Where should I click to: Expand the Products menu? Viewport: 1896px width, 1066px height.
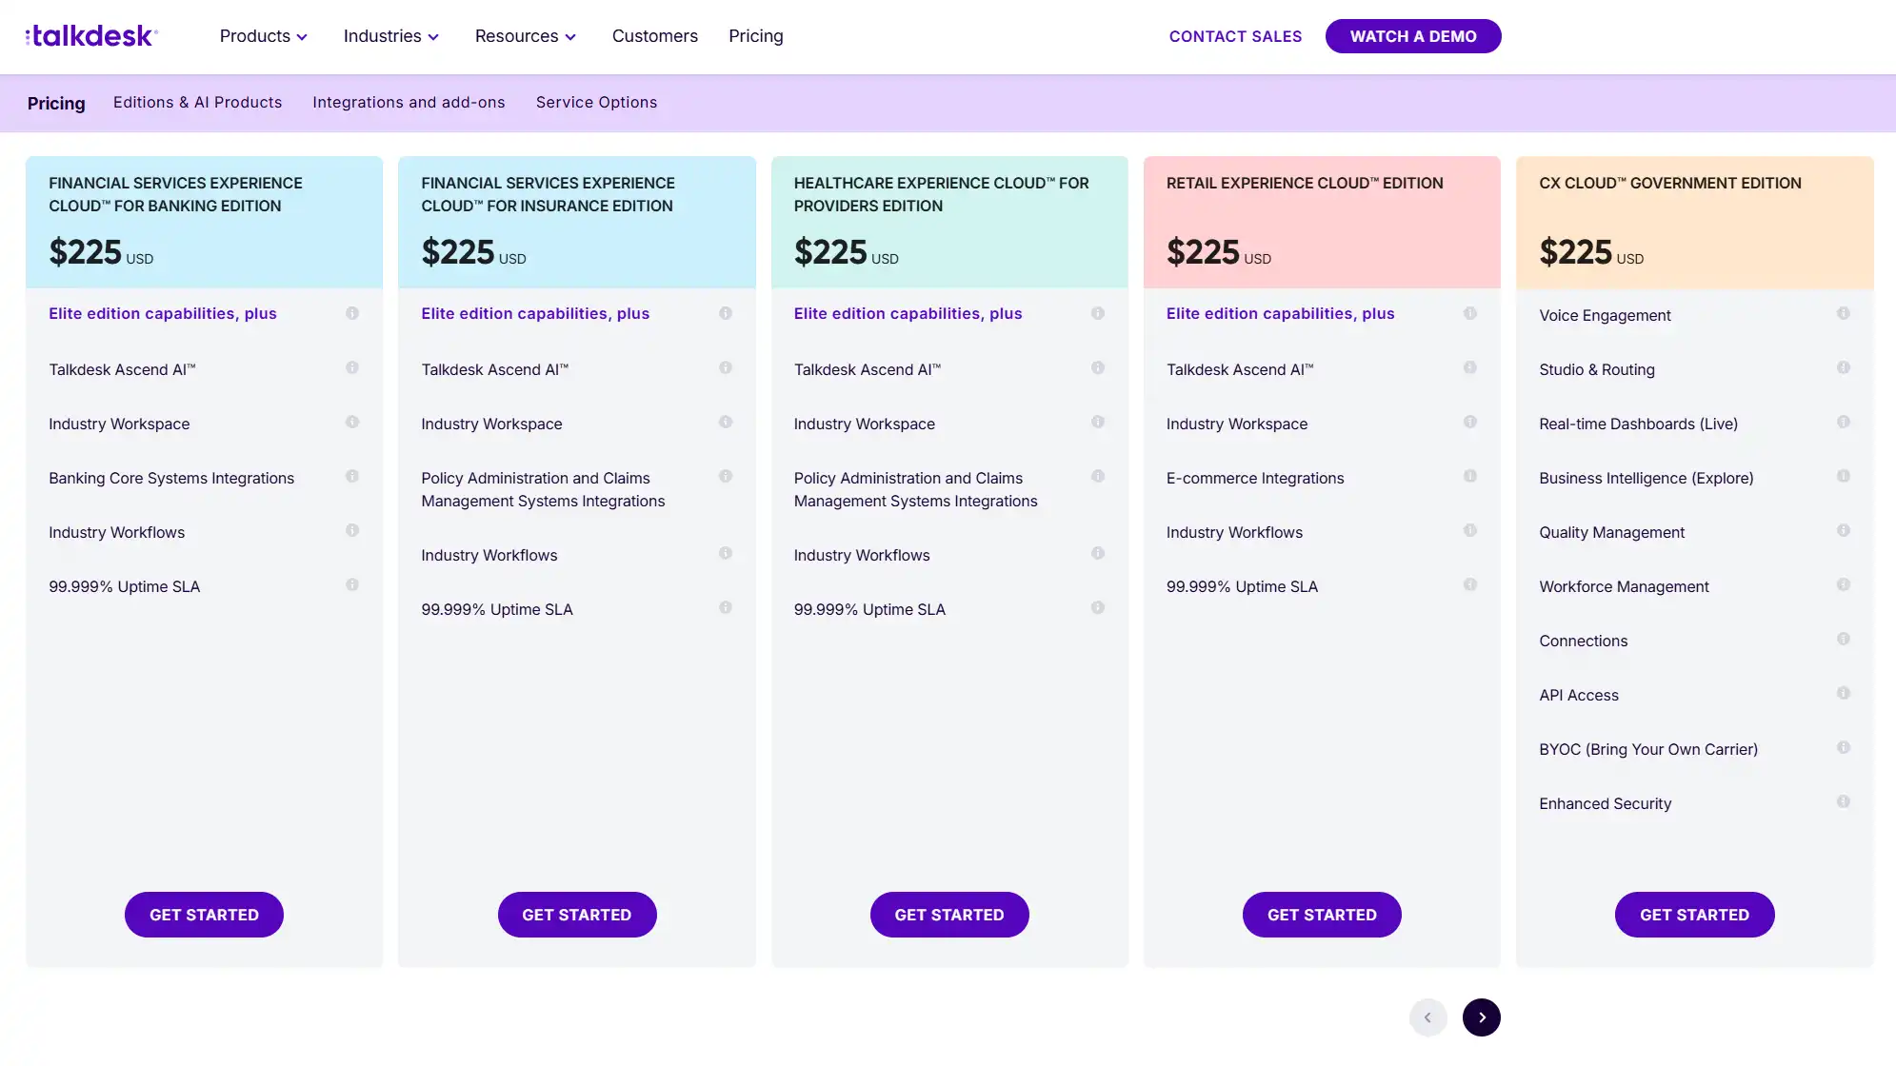tap(264, 36)
